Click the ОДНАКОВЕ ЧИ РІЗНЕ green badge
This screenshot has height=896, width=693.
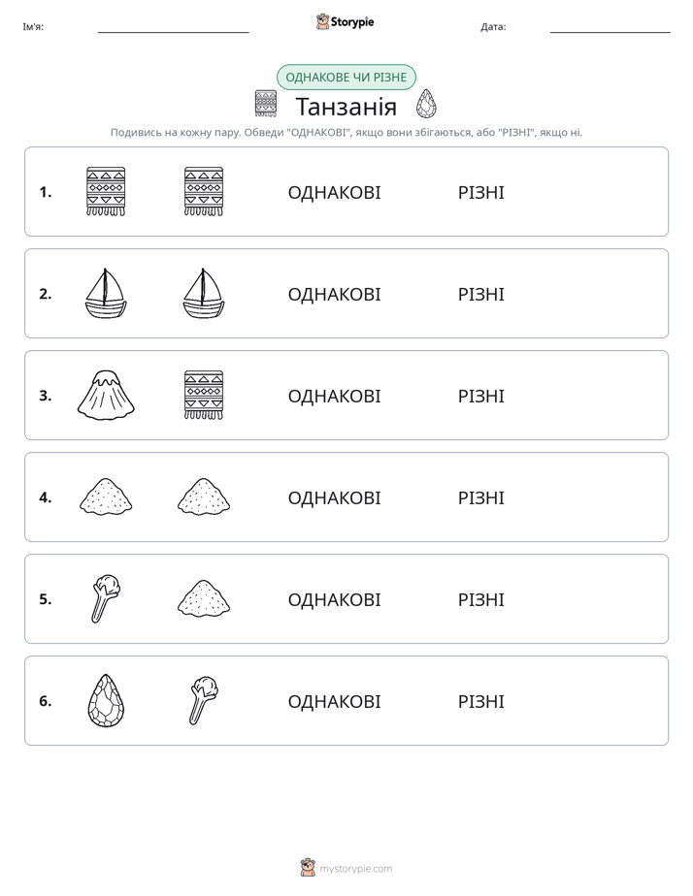(x=346, y=78)
